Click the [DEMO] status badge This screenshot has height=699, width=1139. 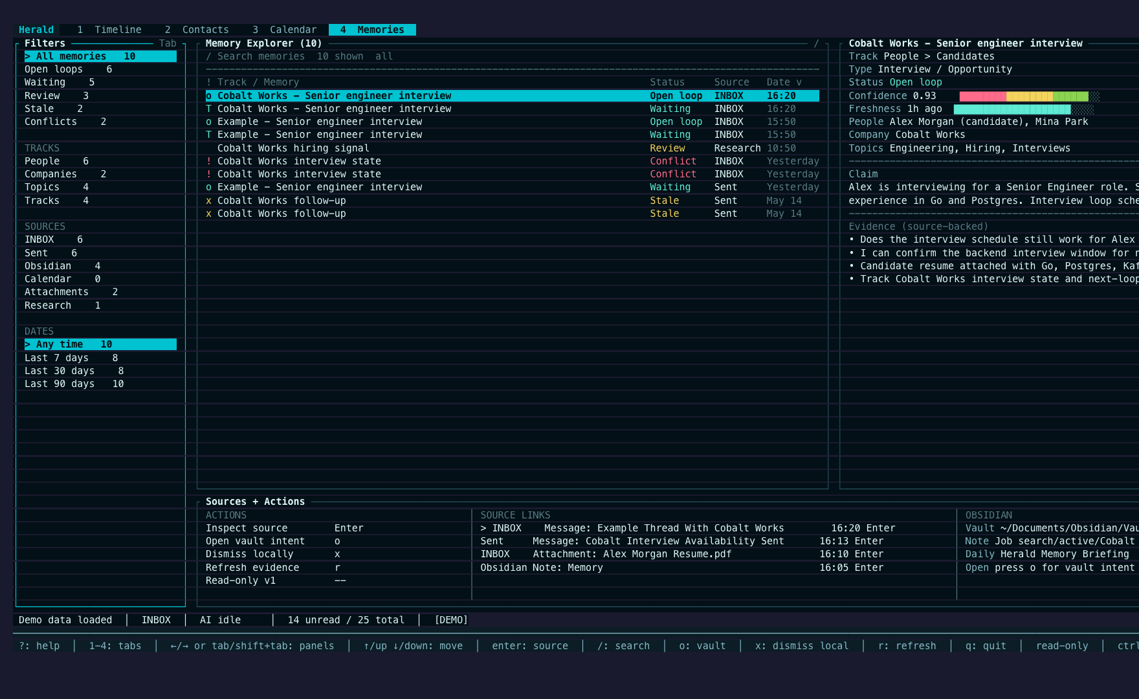(451, 620)
